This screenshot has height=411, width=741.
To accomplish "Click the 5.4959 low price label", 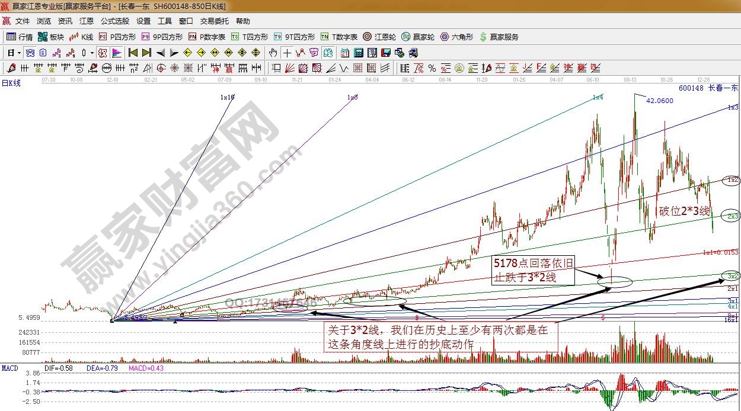I will click(x=29, y=317).
